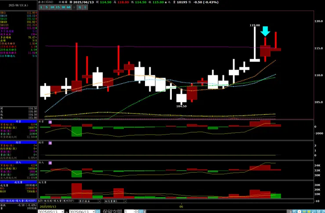Click the purple marker in 法人 panel
Image resolution: width=325 pixels, height=213 pixels.
pos(50,163)
